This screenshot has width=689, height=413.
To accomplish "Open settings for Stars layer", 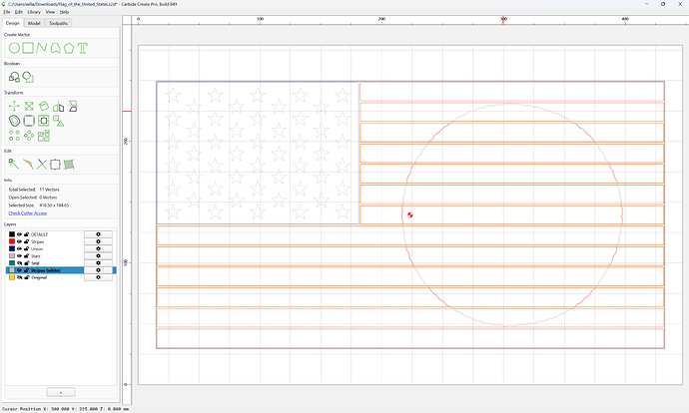I will pyautogui.click(x=98, y=255).
